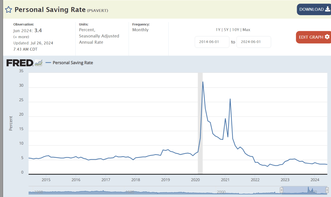Viewport: 331px width, 197px height.
Task: Switch to the 10Y time range
Action: coord(236,30)
